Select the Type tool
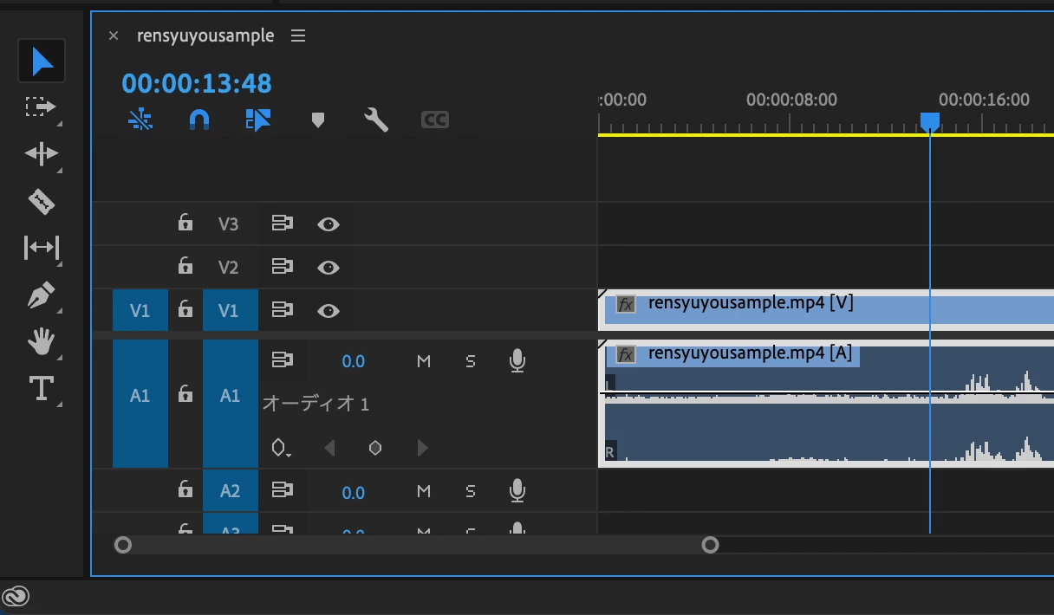The width and height of the screenshot is (1054, 615). click(x=41, y=389)
